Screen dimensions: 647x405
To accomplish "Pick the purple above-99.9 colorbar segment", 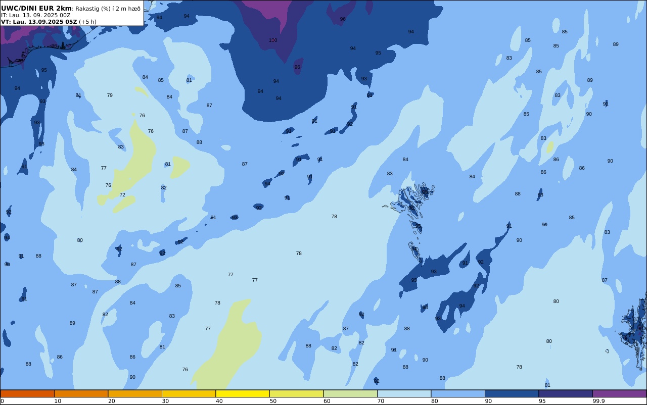I will coord(619,393).
